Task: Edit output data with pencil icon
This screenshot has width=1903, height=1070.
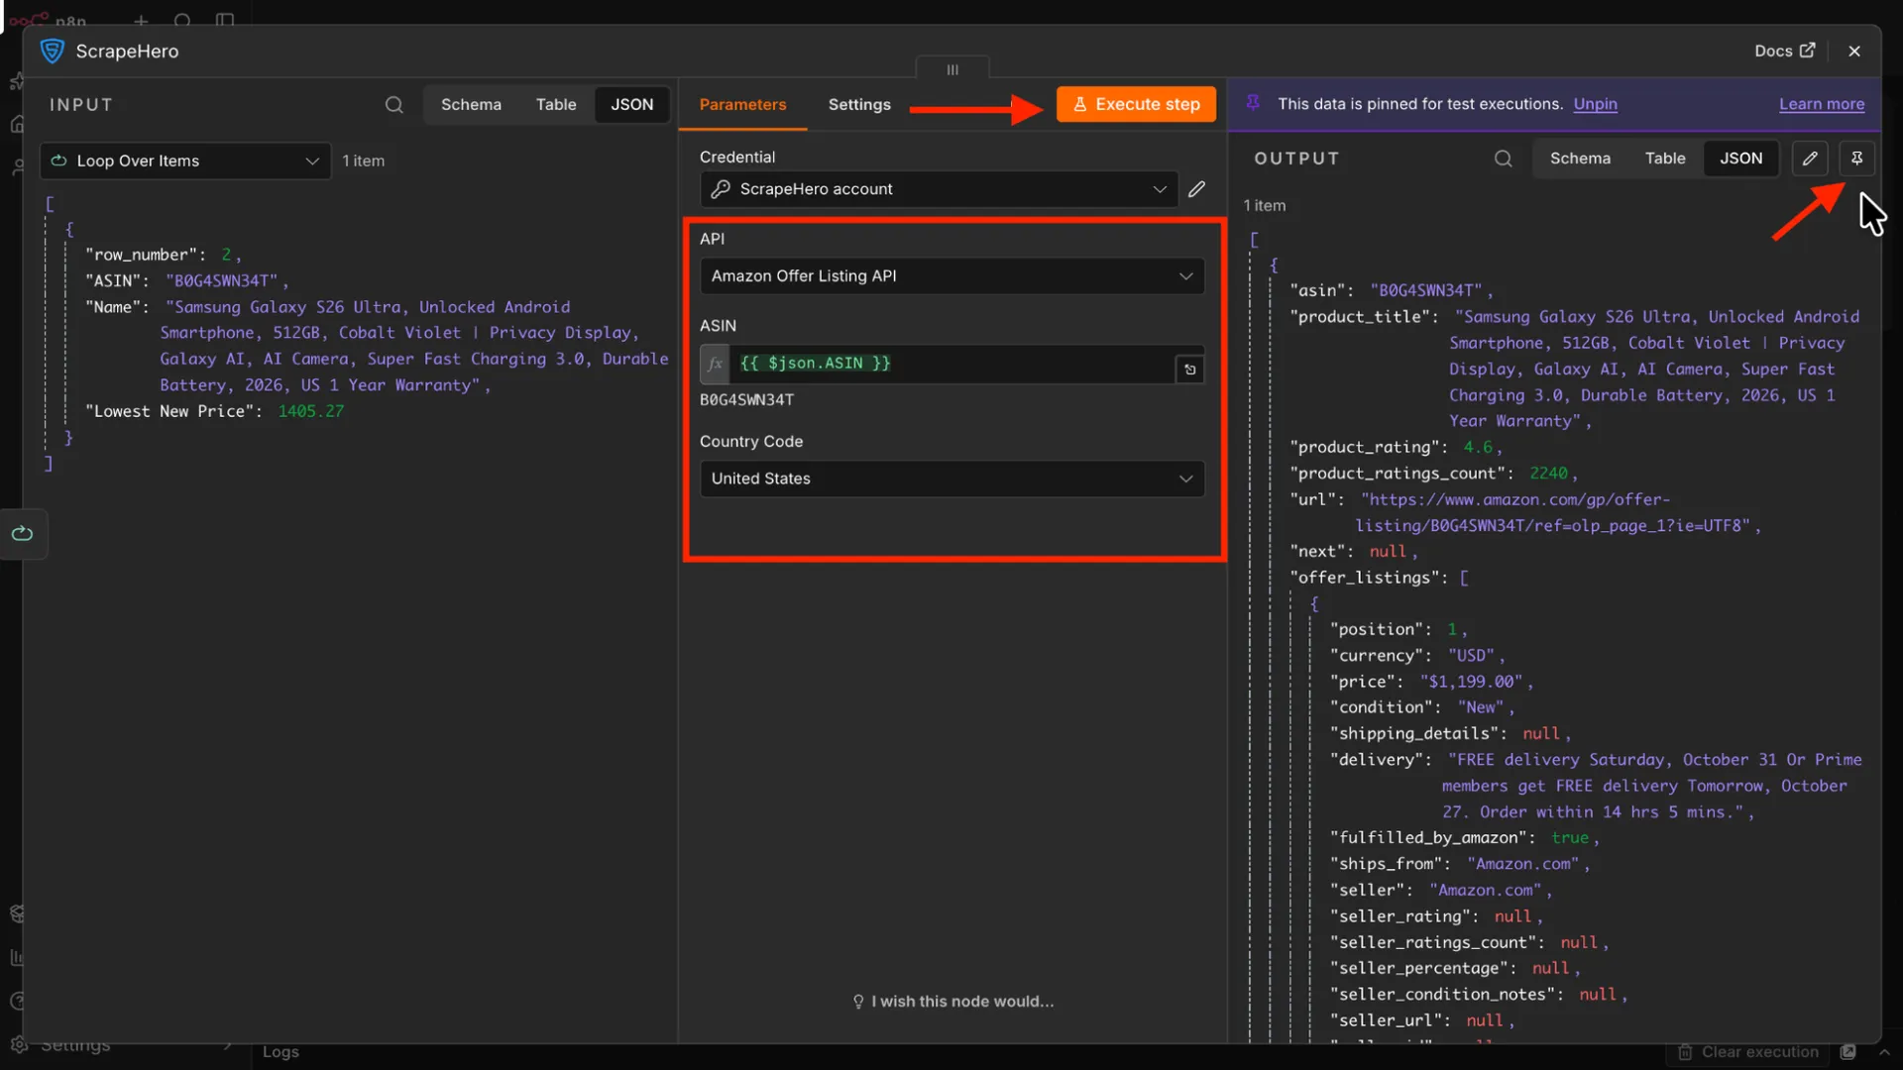Action: pyautogui.click(x=1809, y=159)
